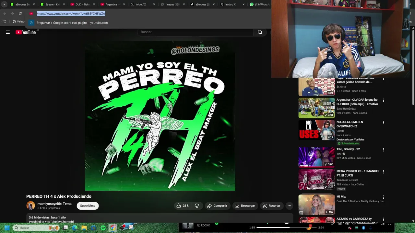Viewport: 415px width, 233px height.
Task: Click the taskbar Buscar search box
Action: pyautogui.click(x=37, y=228)
